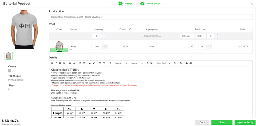Screen dimensions: 256x126
Task: Select the silver color swatch
Action: 10,71
